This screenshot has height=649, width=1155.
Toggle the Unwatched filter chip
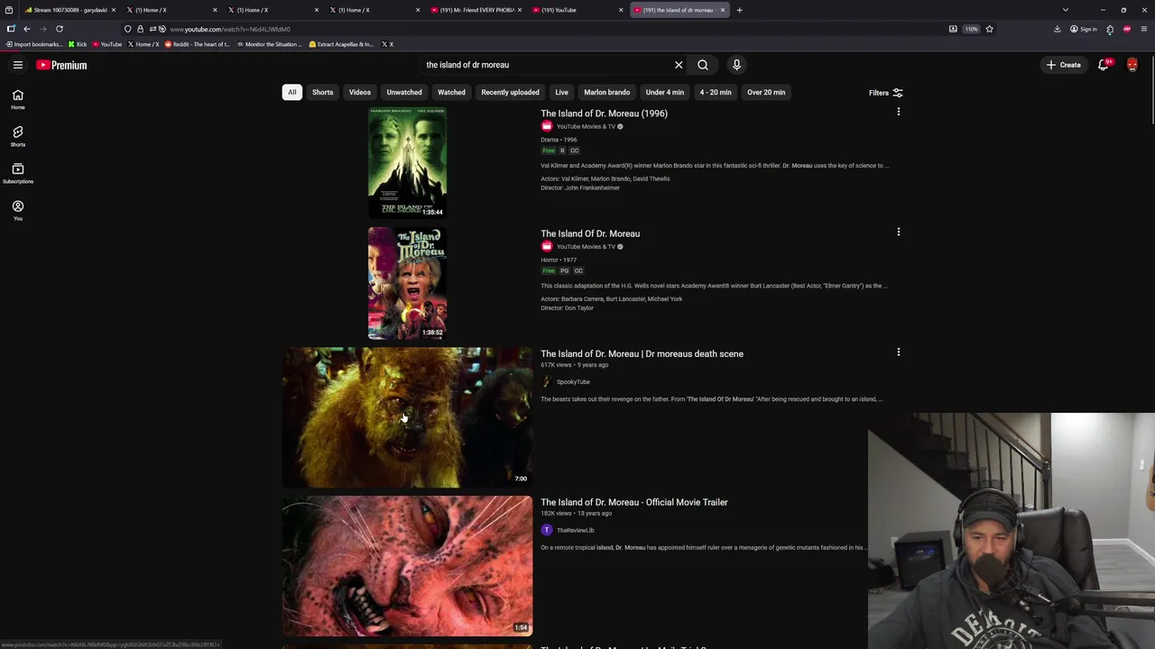[x=404, y=92]
